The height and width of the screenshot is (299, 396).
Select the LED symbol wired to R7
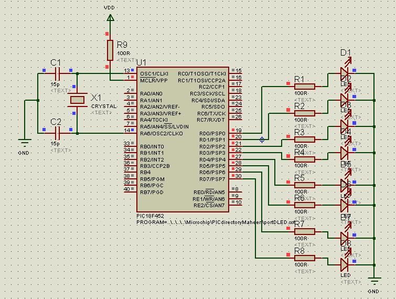click(x=345, y=238)
